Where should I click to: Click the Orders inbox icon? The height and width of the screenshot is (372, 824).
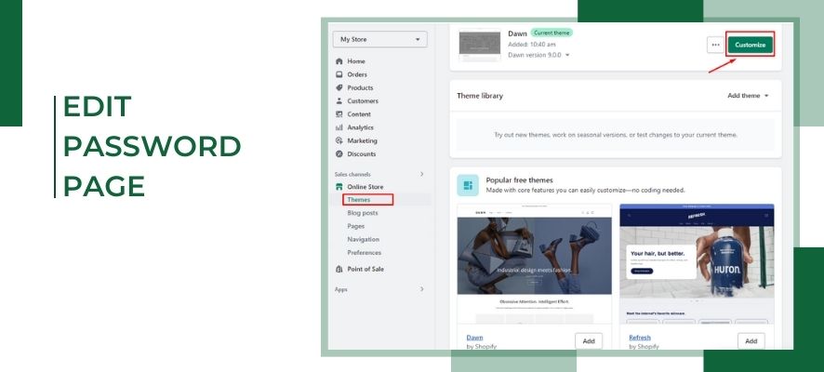[339, 74]
